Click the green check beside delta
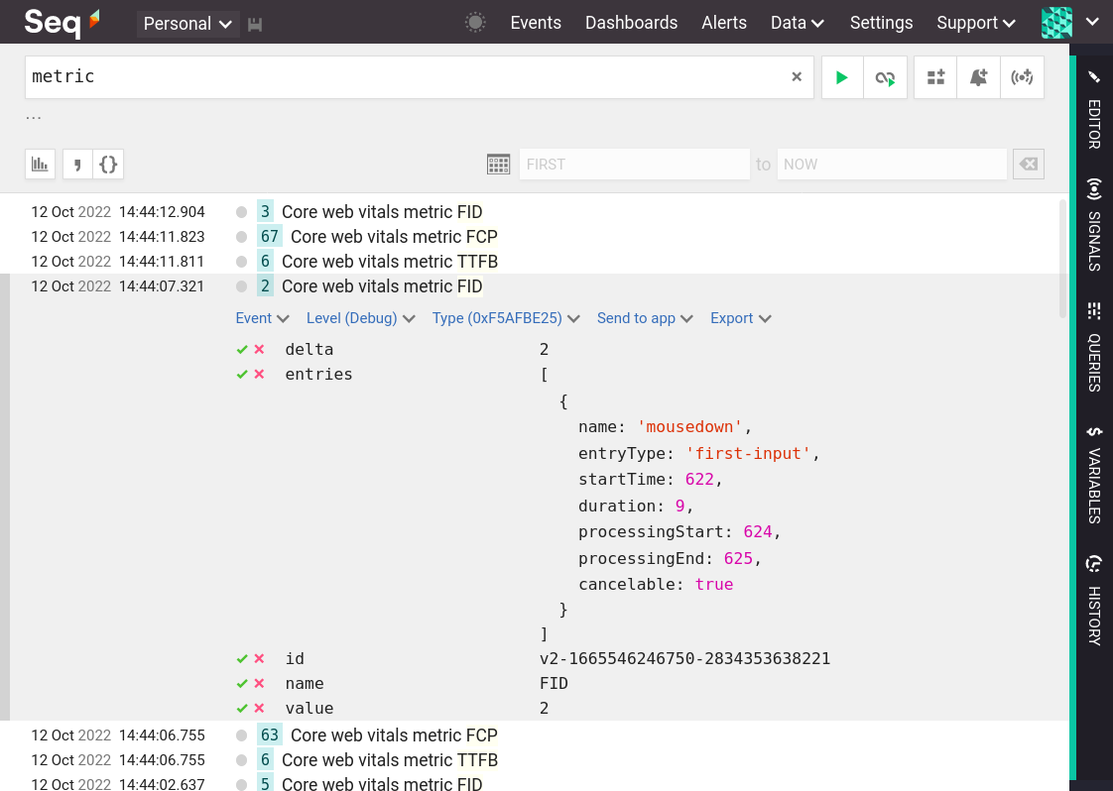 (242, 350)
